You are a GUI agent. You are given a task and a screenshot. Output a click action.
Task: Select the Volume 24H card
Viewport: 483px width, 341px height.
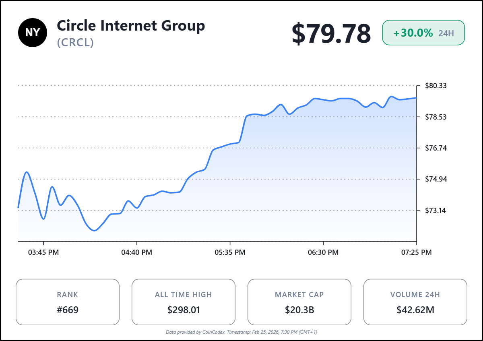(415, 302)
